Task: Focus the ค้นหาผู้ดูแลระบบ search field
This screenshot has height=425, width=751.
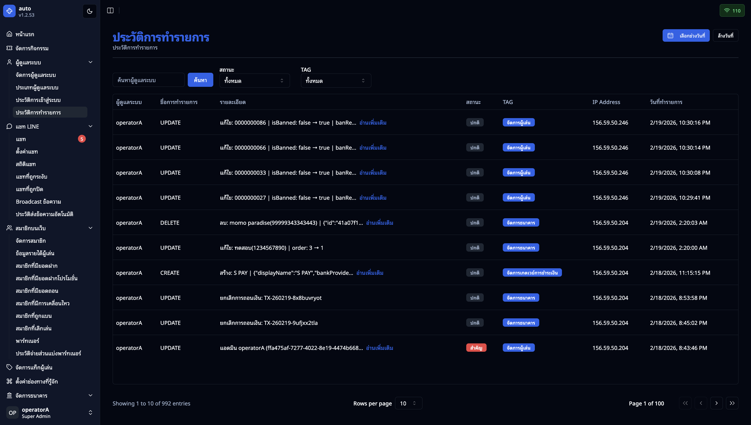Action: pyautogui.click(x=148, y=80)
